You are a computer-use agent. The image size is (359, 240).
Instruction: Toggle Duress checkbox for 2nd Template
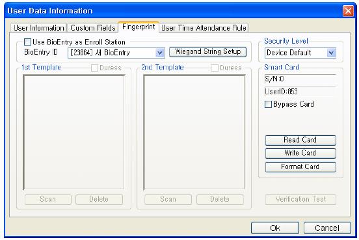click(215, 68)
